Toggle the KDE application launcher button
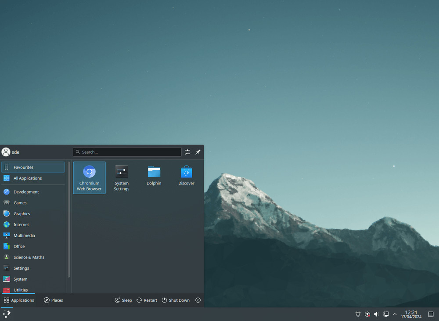The height and width of the screenshot is (321, 439). (x=7, y=314)
